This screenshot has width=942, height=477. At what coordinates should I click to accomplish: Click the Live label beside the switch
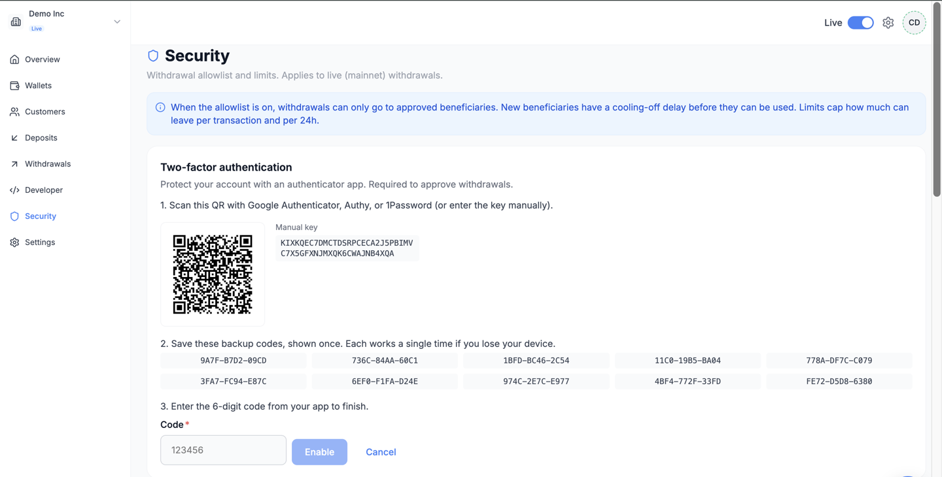tap(833, 23)
